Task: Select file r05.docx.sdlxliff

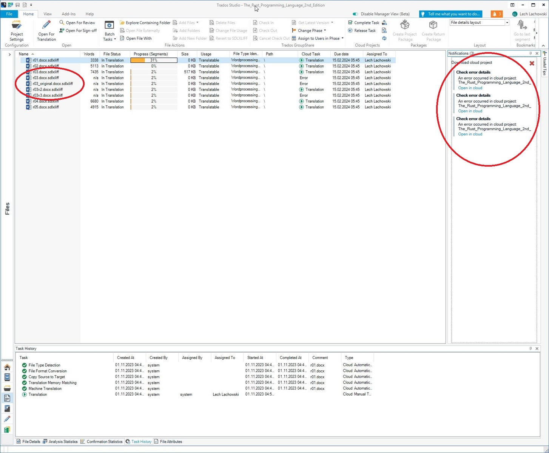Action: (46, 107)
